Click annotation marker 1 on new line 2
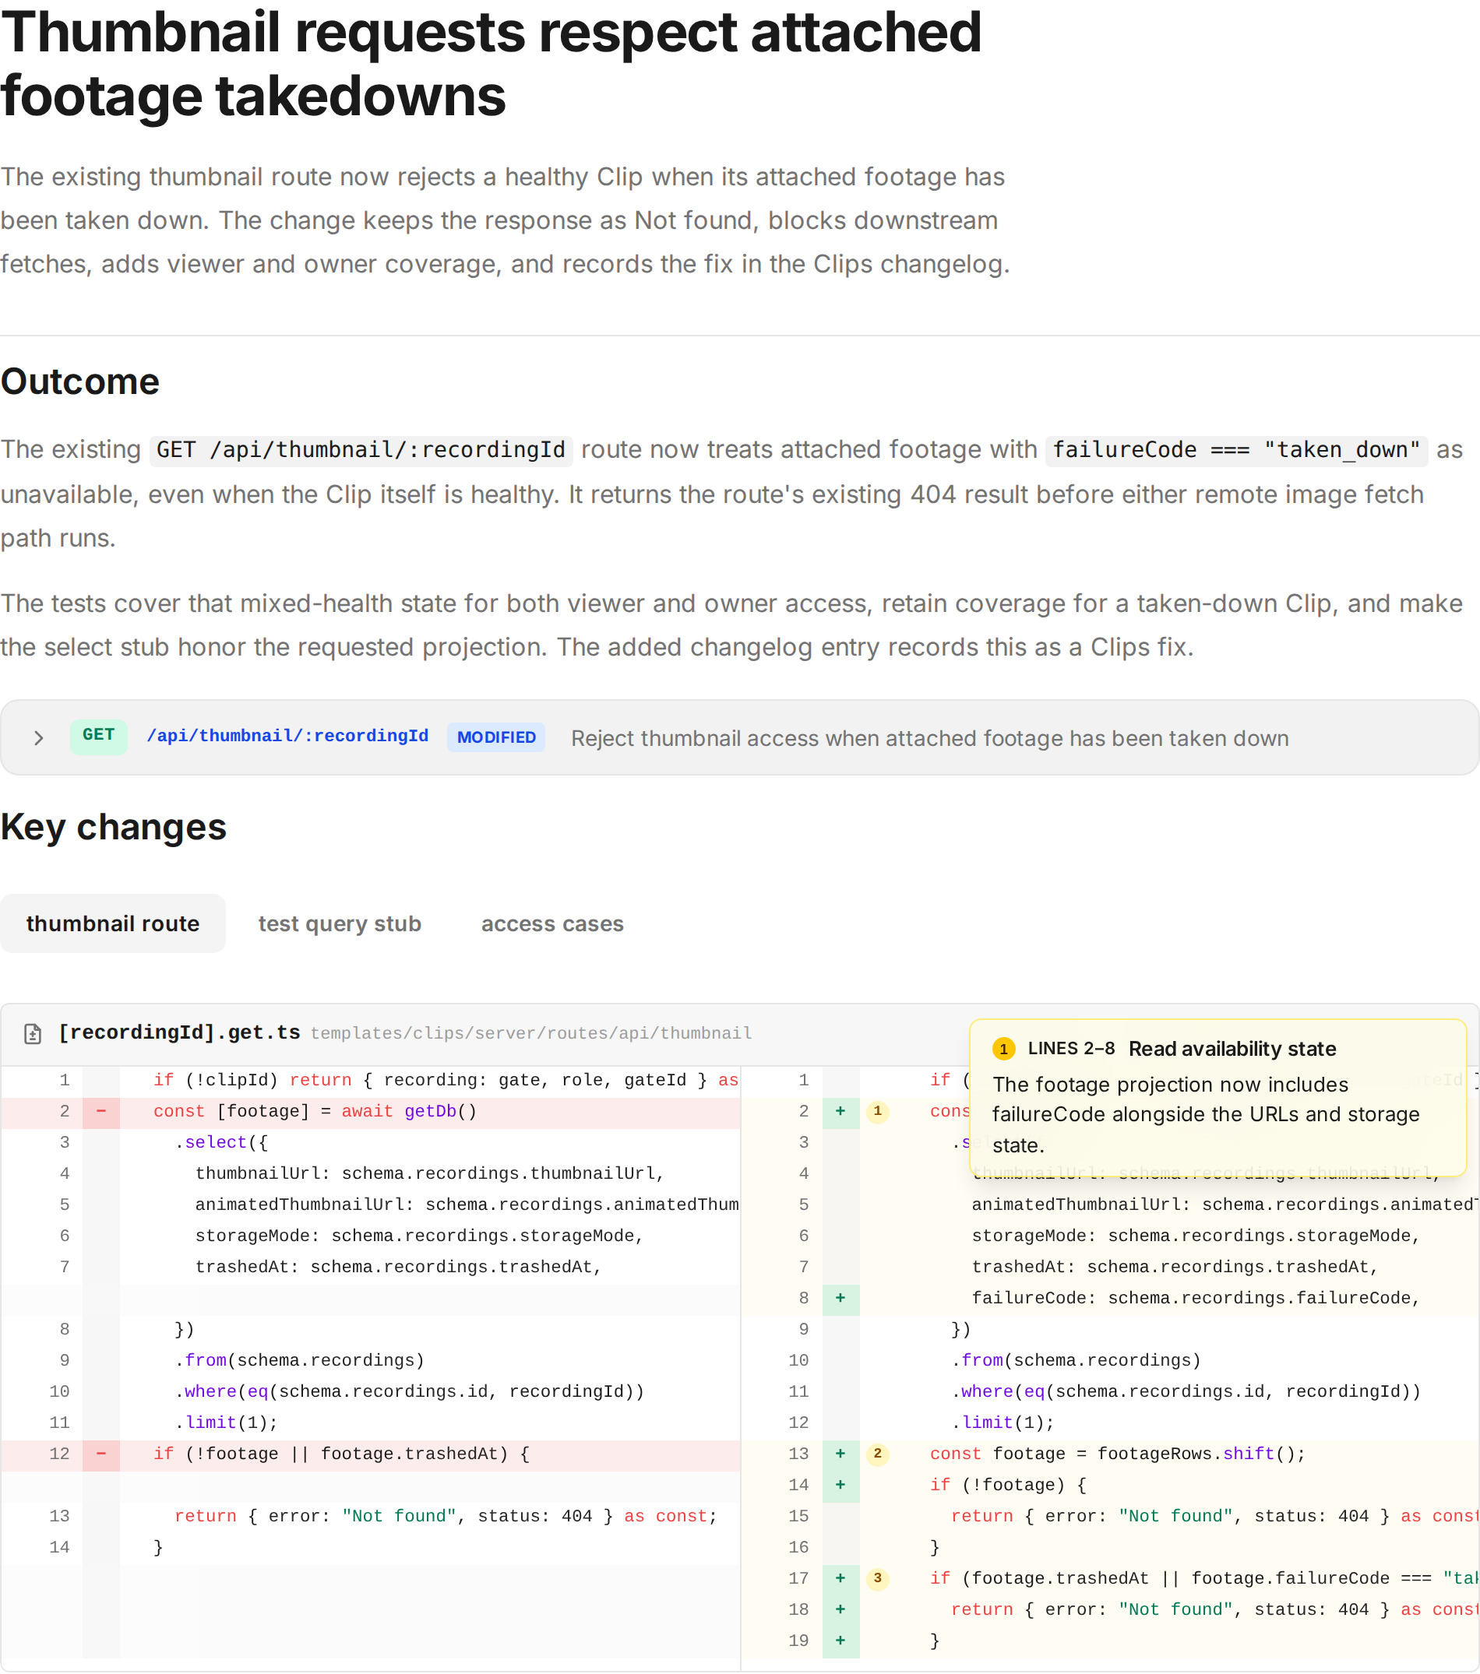The image size is (1480, 1674). tap(878, 1111)
